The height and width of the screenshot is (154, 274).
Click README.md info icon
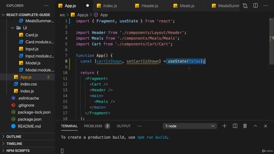click(x=13, y=126)
